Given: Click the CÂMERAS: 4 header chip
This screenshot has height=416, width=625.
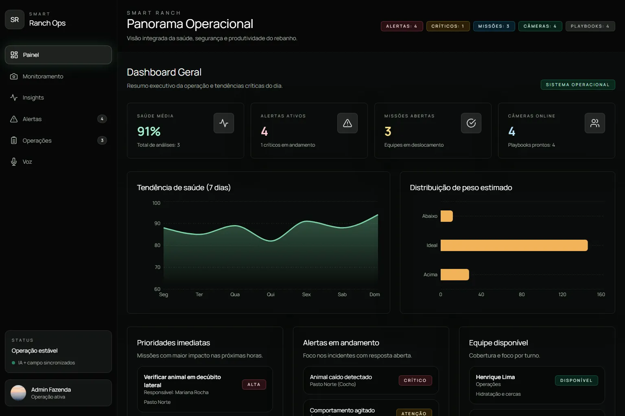Looking at the screenshot, I should click(540, 26).
